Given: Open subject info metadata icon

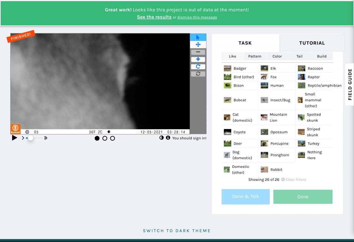Looking at the screenshot, I should (168, 138).
